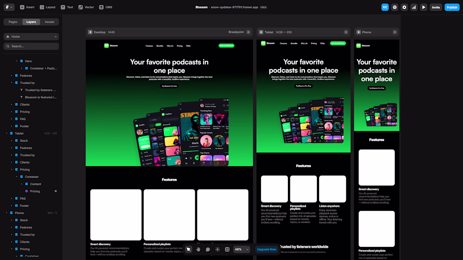Collapse the Tablet breakpoint layer group

[x=6, y=133]
